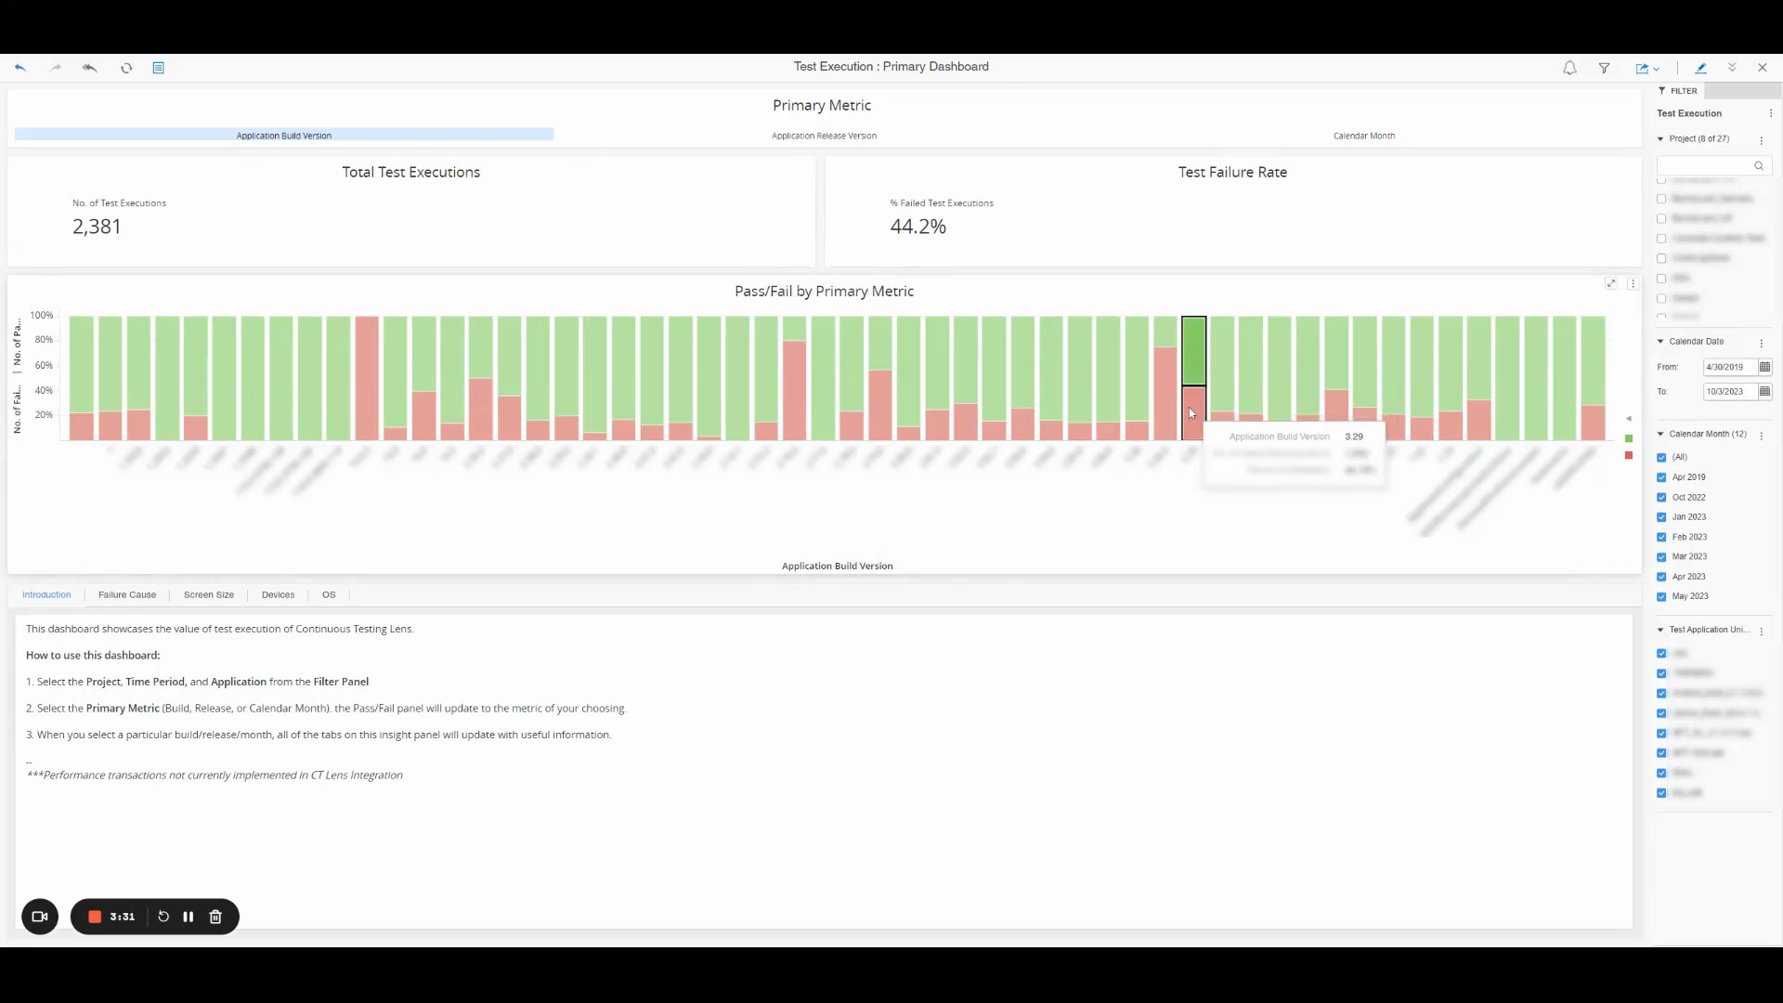Switch to the Failure Cause tab
Viewport: 1783px width, 1003px height.
pos(127,594)
